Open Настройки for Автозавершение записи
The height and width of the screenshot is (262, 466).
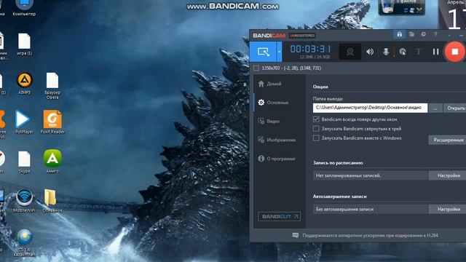(448, 209)
